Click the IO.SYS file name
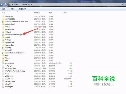The image size is (126, 94). (x=7, y=74)
